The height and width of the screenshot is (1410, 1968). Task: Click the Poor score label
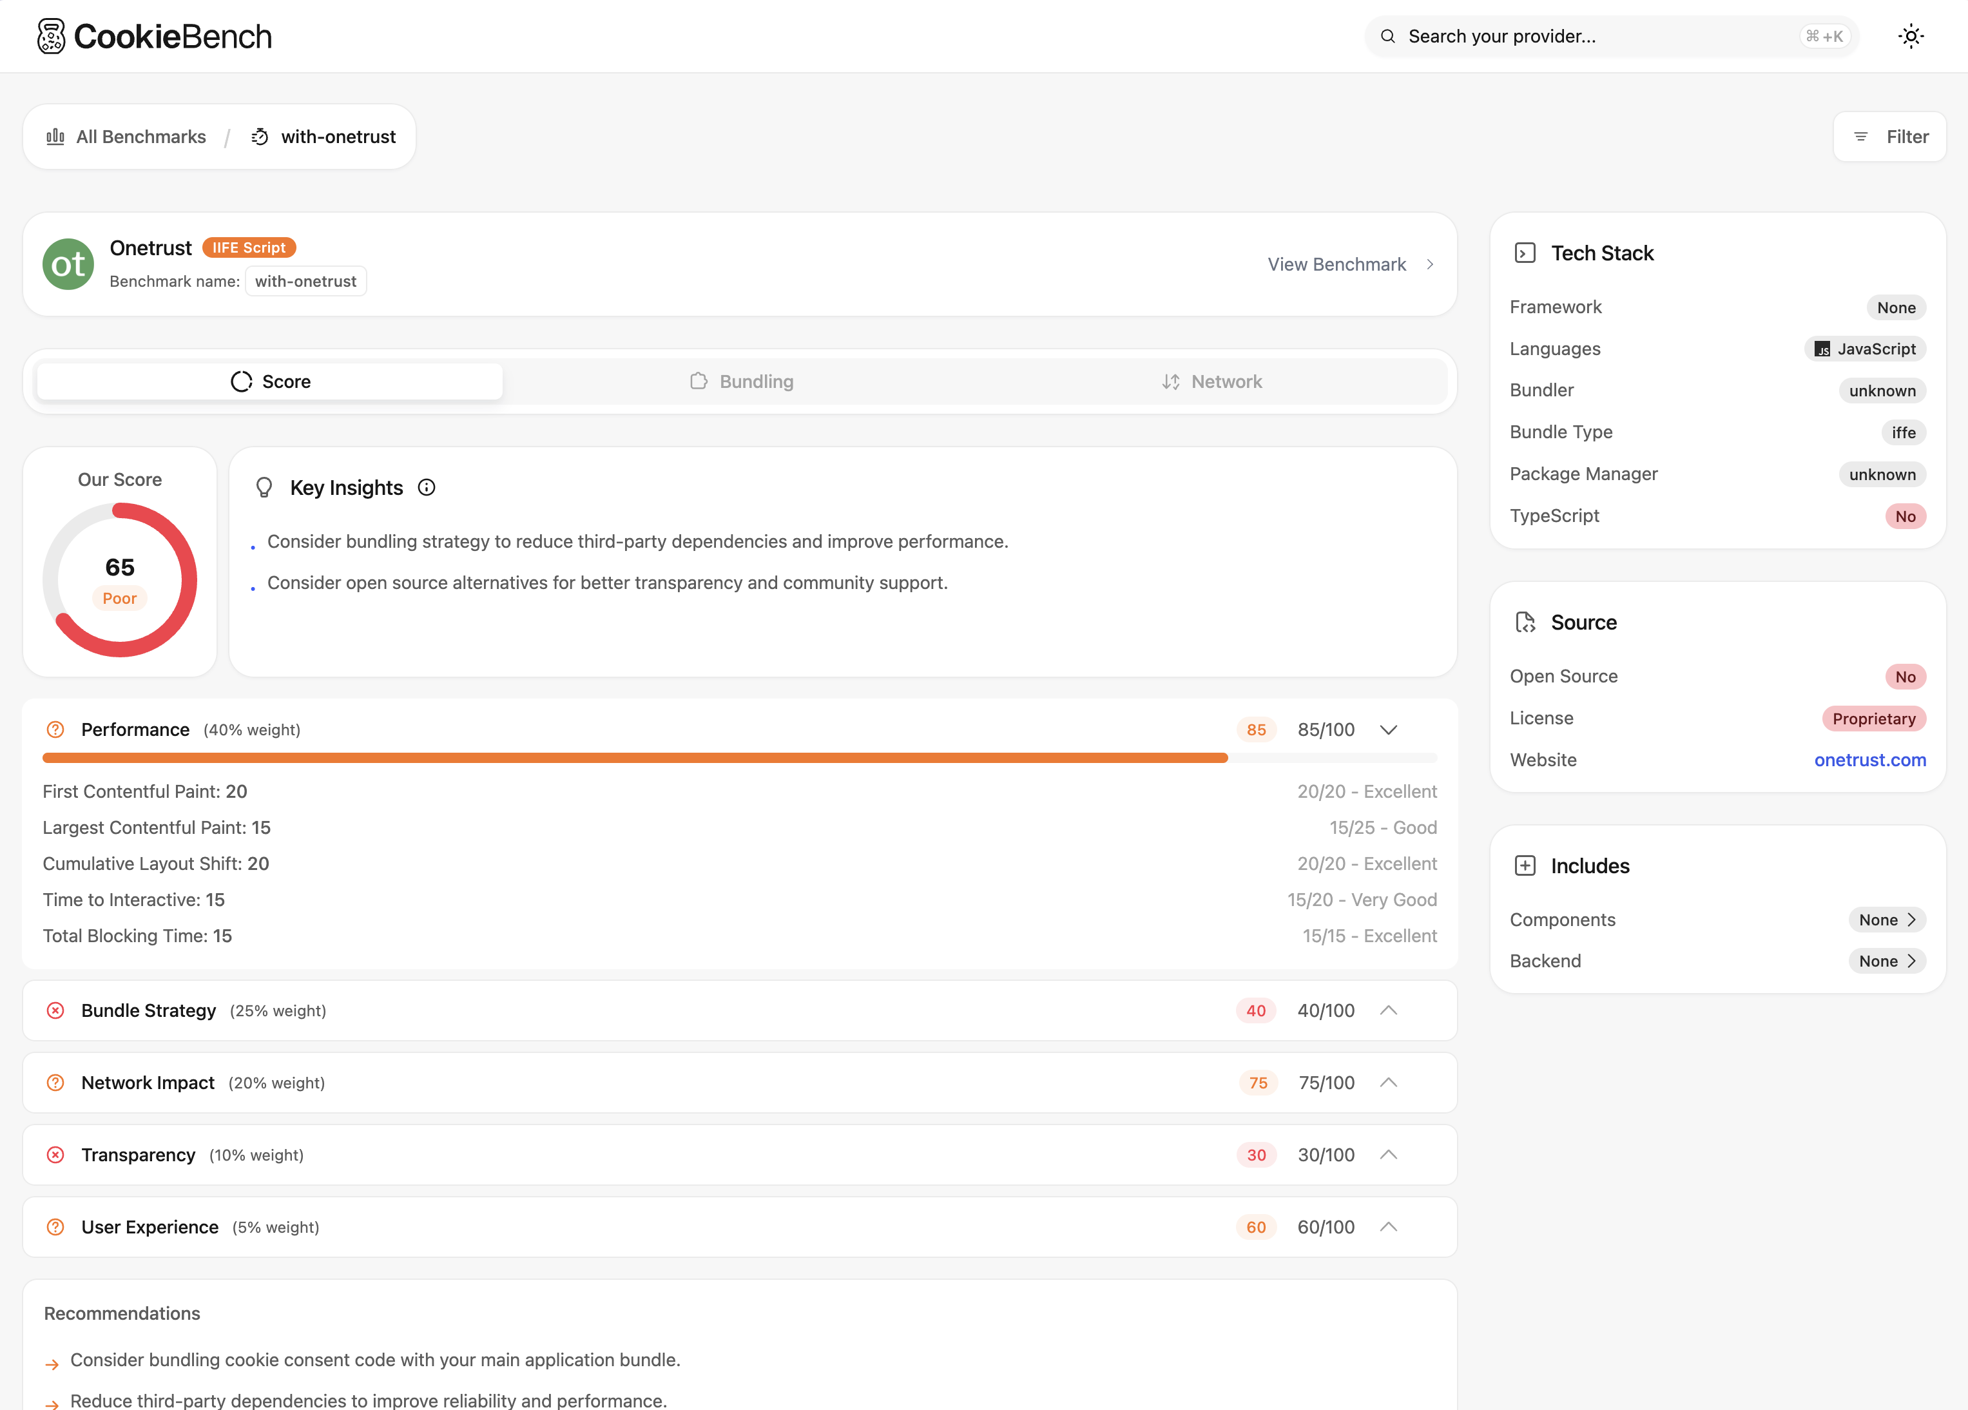120,598
